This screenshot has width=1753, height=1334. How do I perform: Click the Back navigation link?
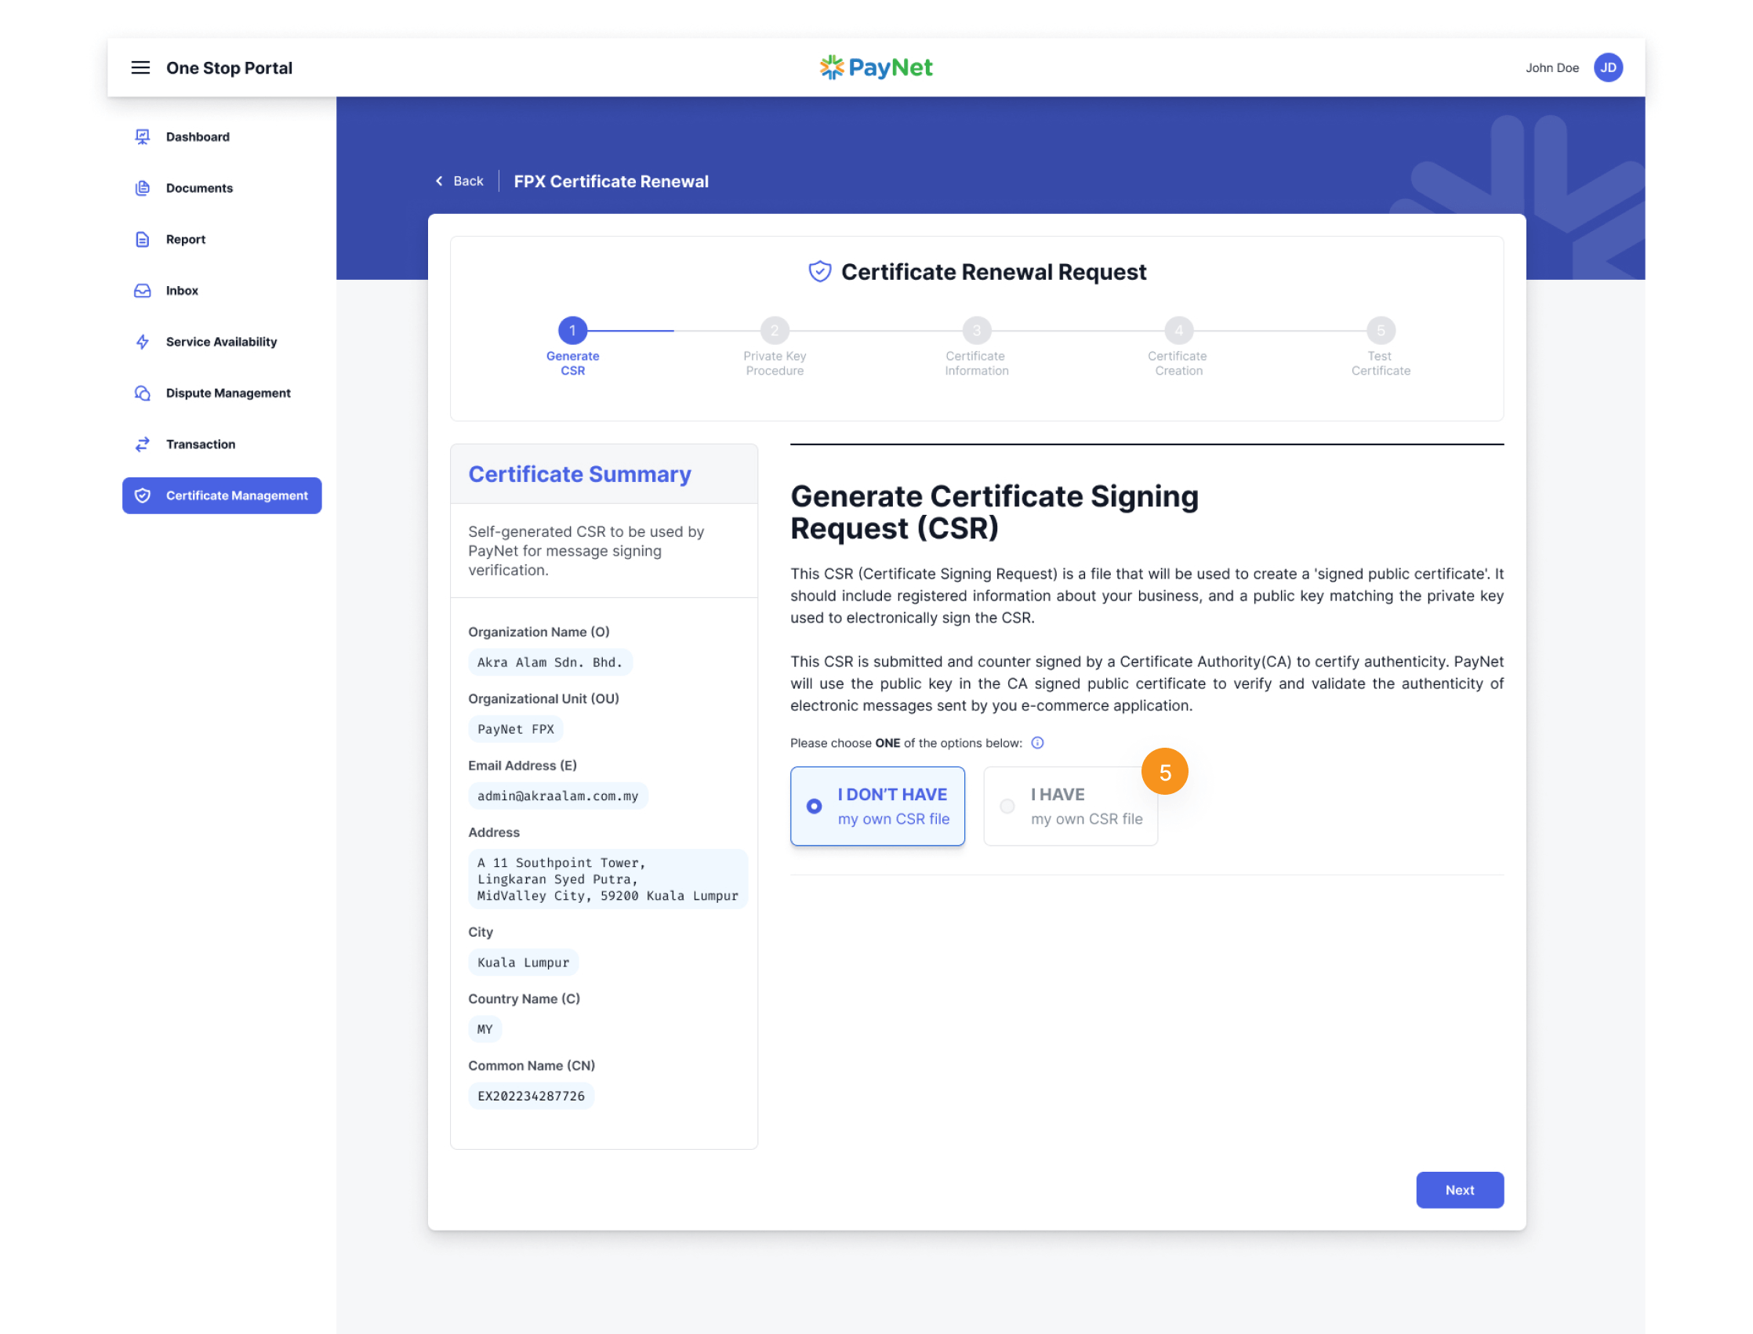pyautogui.click(x=457, y=179)
